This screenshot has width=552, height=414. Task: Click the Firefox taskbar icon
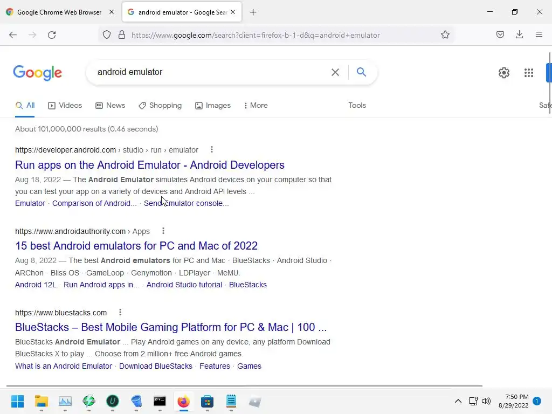(x=183, y=401)
